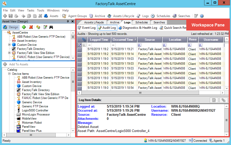Open the View menu
This screenshot has height=145, width=231.
[21, 10]
